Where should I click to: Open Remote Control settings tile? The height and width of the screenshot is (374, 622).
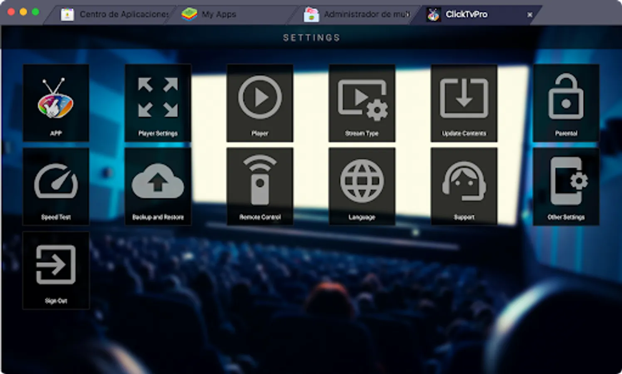260,187
